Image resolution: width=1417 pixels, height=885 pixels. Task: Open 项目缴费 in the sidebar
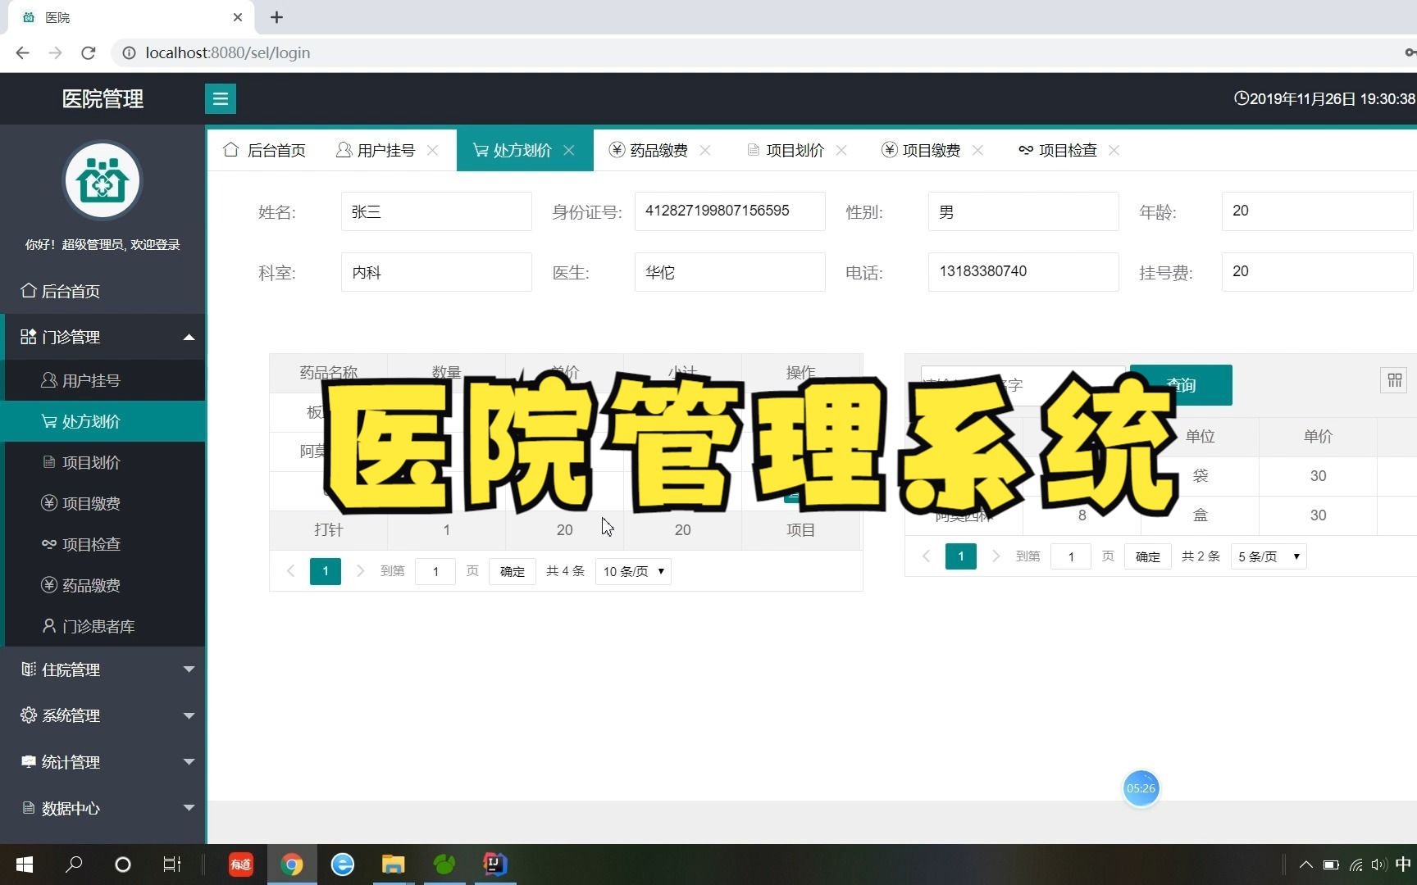pyautogui.click(x=103, y=503)
